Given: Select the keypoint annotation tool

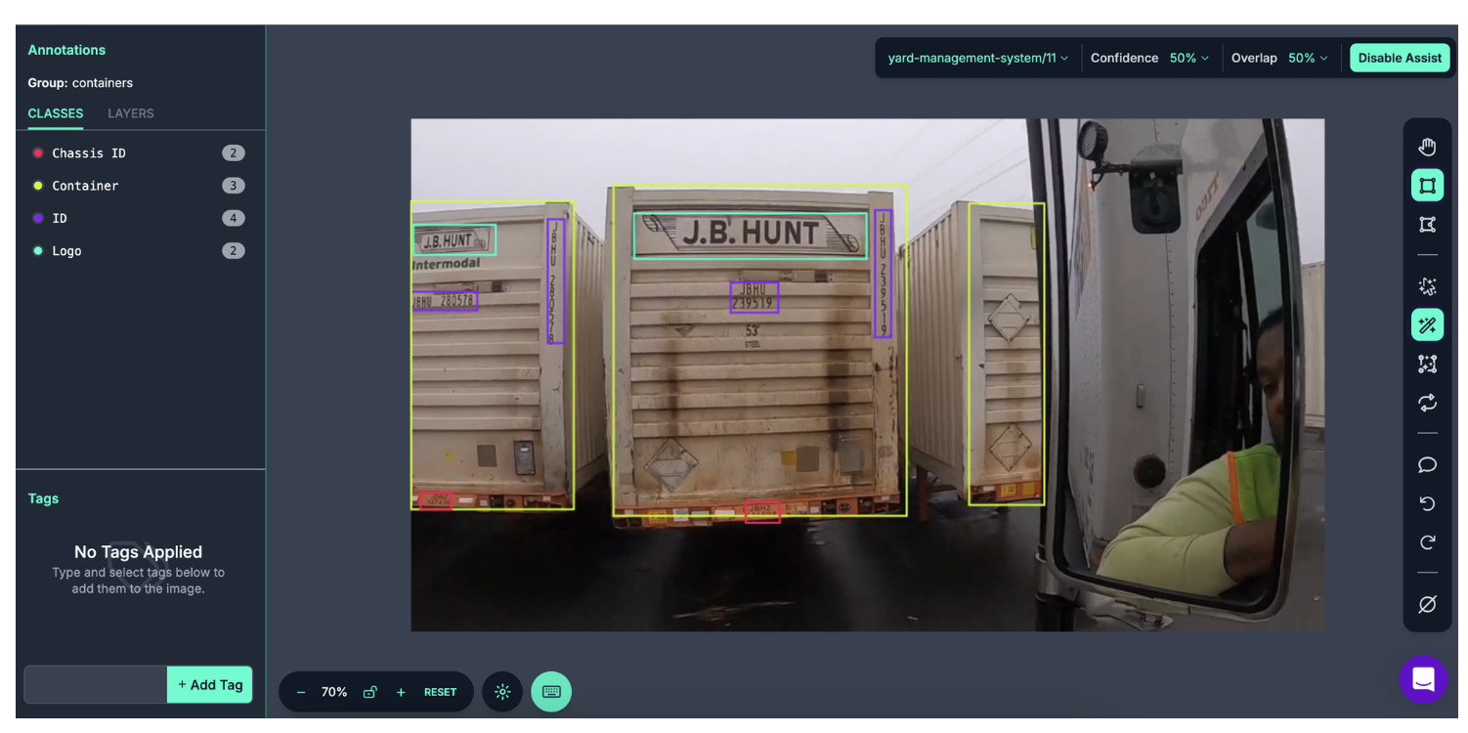Looking at the screenshot, I should pos(1427,364).
